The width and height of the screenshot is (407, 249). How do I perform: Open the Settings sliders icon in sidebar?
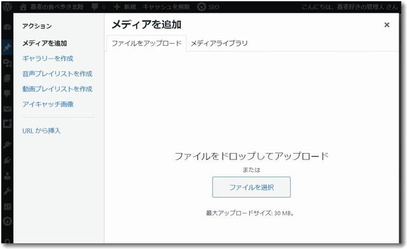[7, 206]
